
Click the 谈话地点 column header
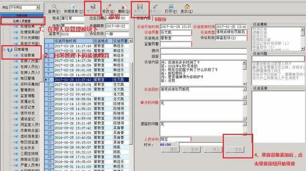tap(103, 41)
